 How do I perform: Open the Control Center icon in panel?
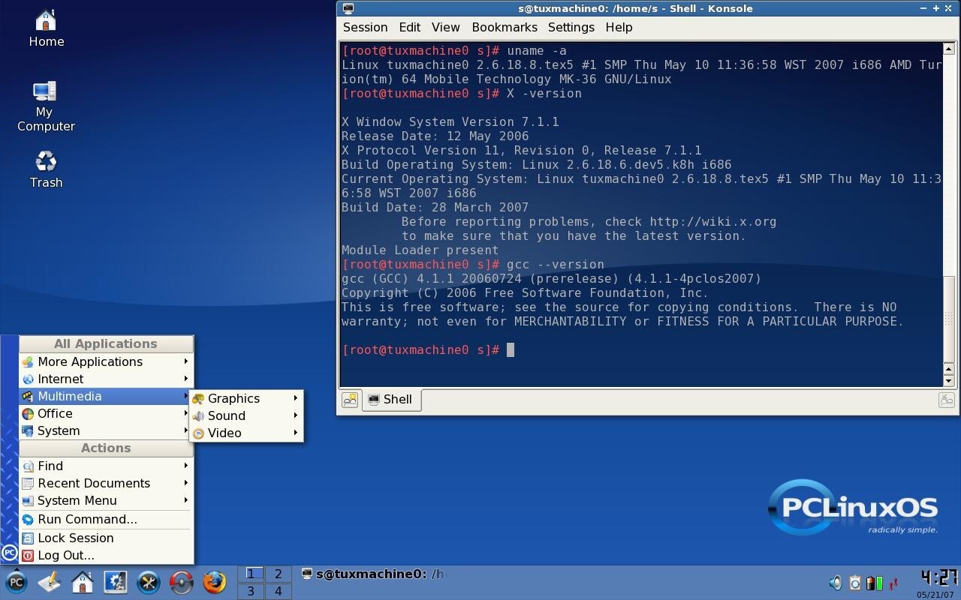[115, 582]
